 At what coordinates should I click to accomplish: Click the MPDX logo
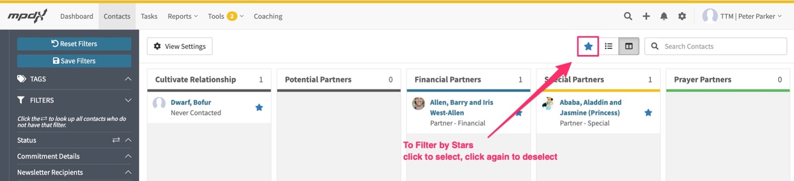[x=27, y=16]
